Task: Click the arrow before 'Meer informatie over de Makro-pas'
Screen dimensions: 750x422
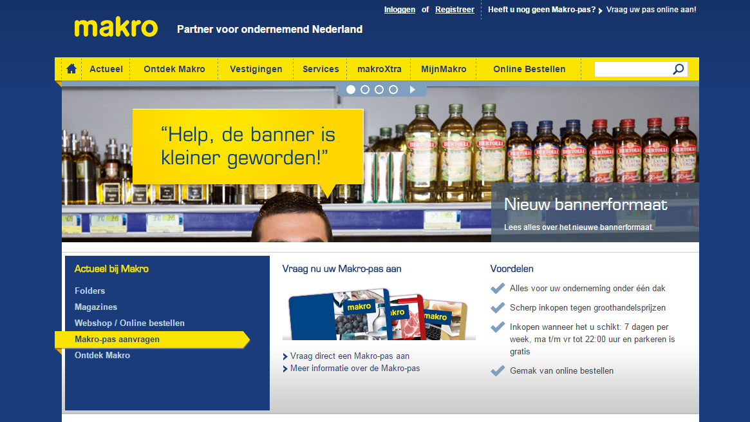Action: [285, 369]
